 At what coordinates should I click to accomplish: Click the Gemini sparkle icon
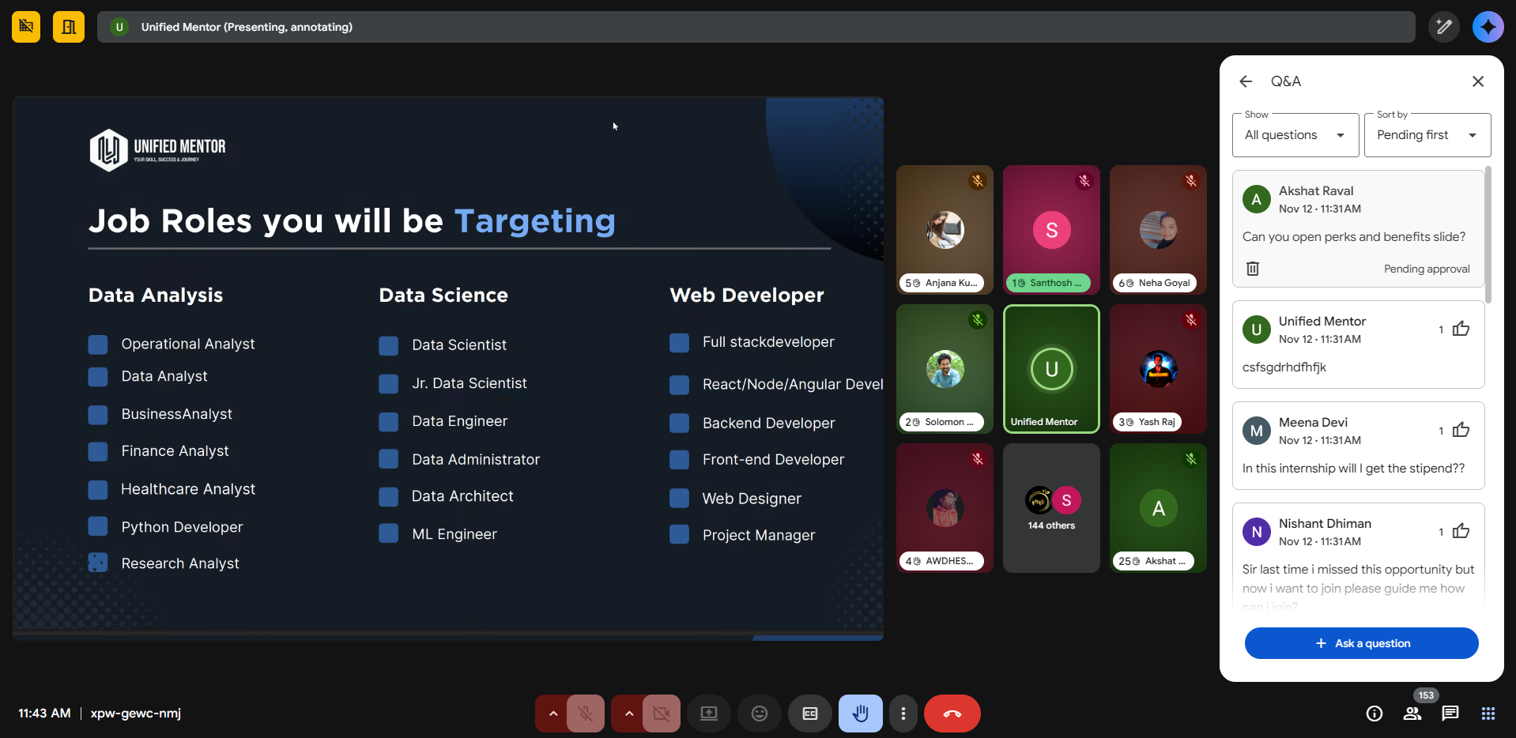(x=1488, y=27)
